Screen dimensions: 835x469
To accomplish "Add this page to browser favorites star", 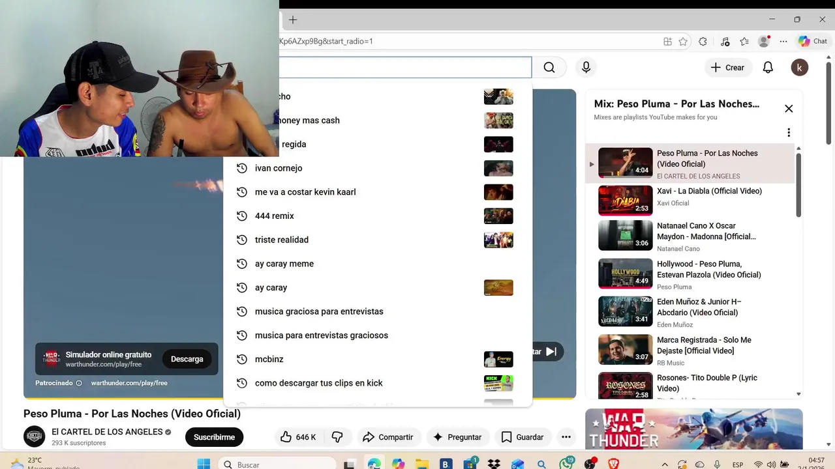I will (x=683, y=41).
